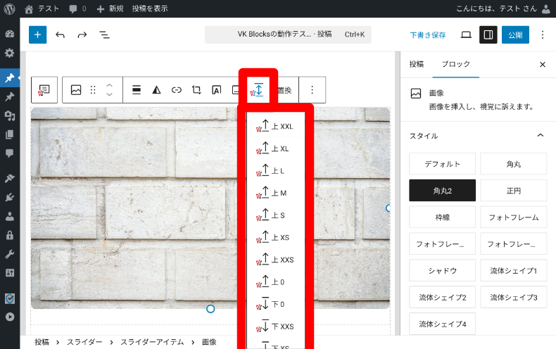Click 新規 to add new content
Screen dimensions: 556x349
[x=110, y=9]
